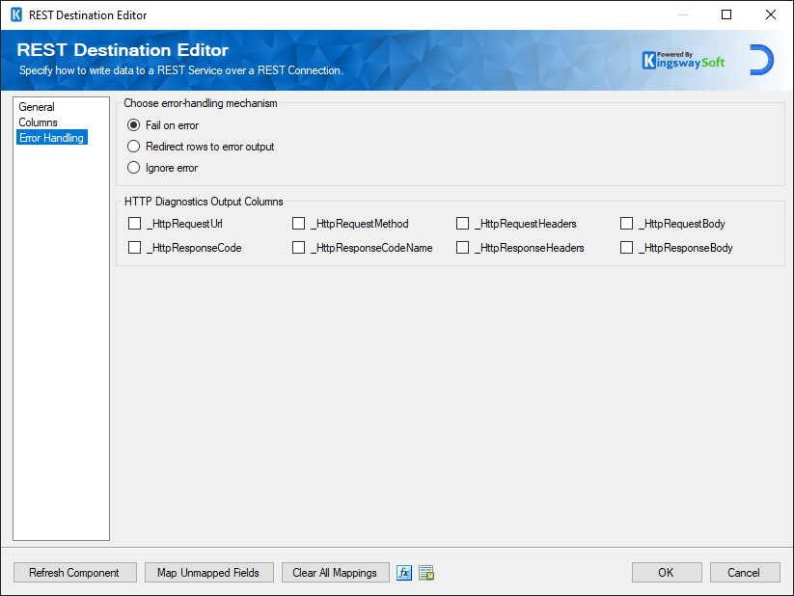Check the _HttpRequestHeaders checkbox
This screenshot has width=794, height=596.
click(x=462, y=223)
